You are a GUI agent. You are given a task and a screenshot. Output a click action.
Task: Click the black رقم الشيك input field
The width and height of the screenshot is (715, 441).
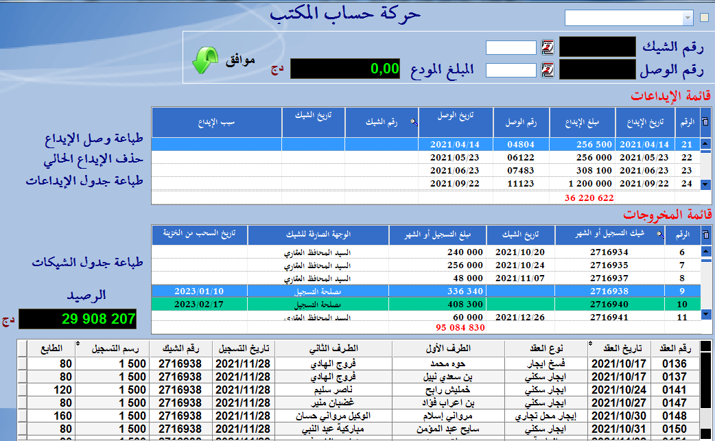click(597, 47)
